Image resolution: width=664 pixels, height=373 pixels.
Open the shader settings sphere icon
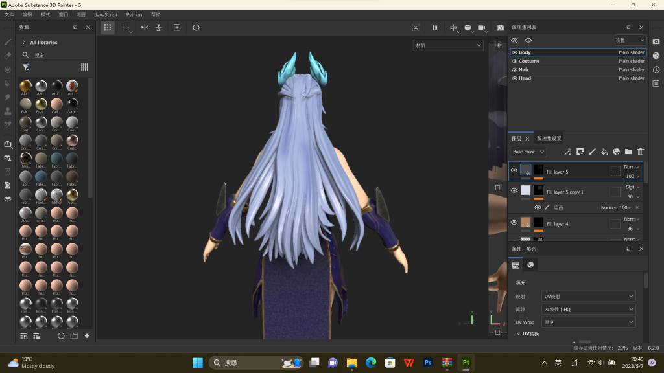click(656, 56)
